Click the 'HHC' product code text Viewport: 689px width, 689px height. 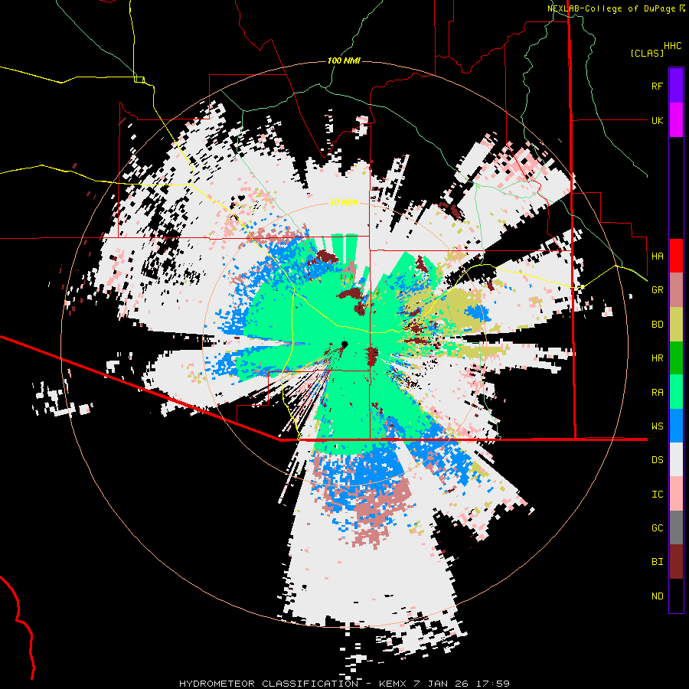click(x=672, y=46)
